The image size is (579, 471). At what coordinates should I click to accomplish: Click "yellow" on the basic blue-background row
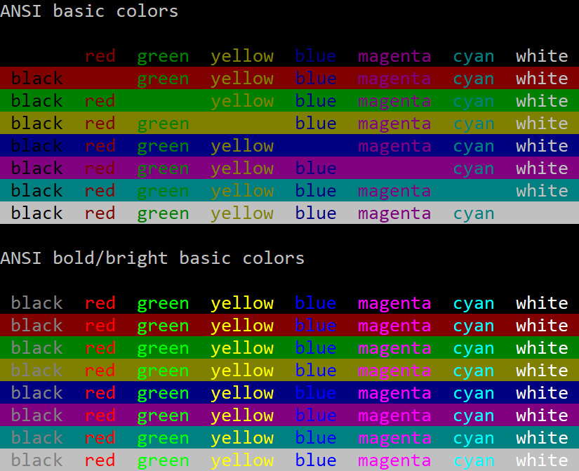(x=242, y=146)
